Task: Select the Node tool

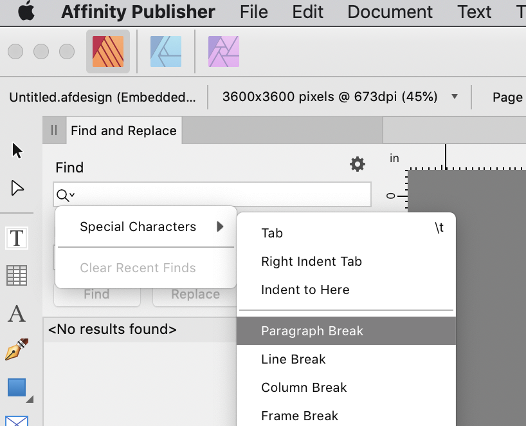Action: [x=16, y=188]
